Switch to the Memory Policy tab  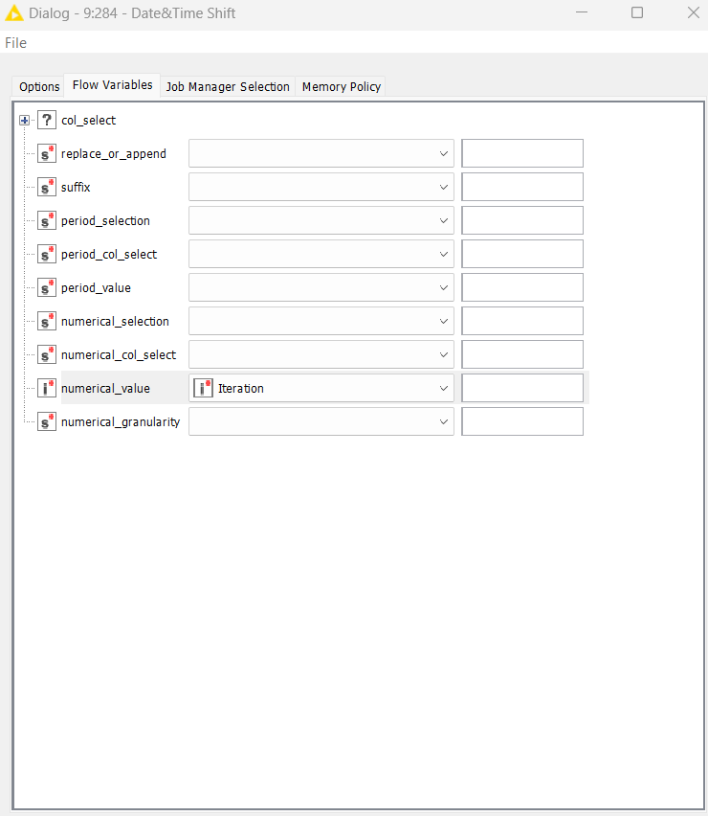click(342, 86)
